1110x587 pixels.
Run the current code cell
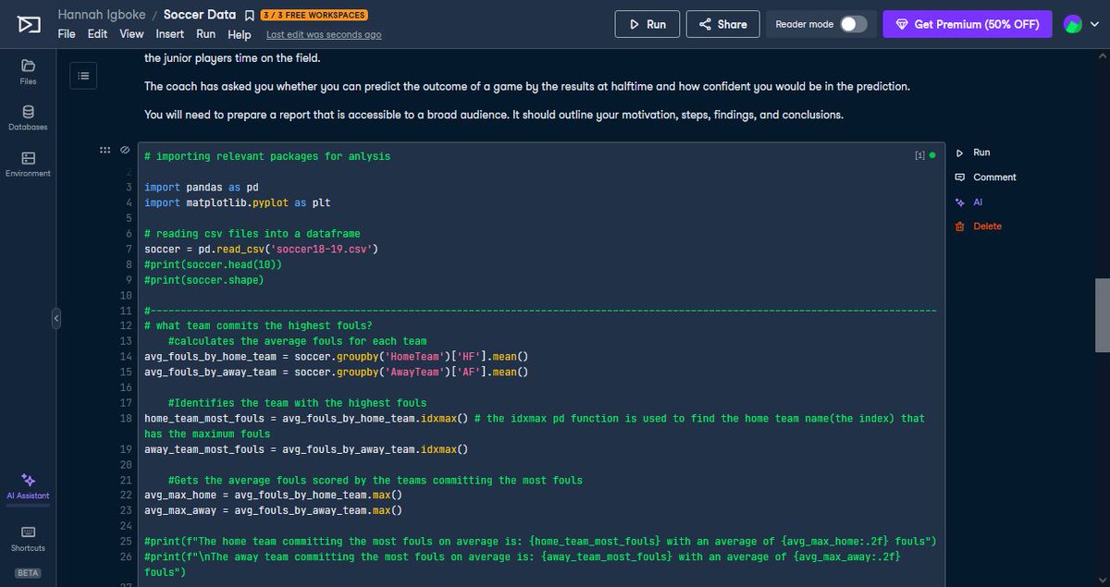pyautogui.click(x=973, y=153)
